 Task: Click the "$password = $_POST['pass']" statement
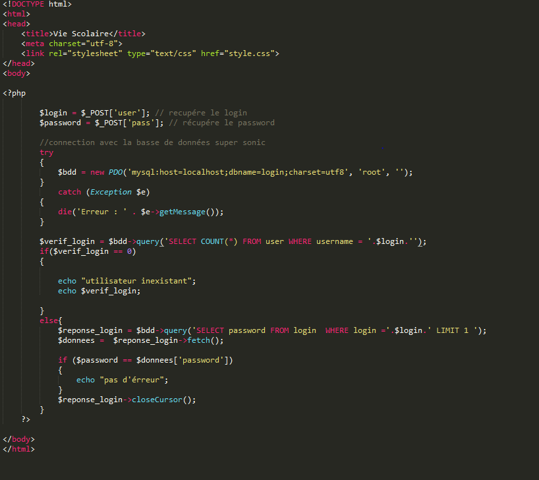coord(101,123)
